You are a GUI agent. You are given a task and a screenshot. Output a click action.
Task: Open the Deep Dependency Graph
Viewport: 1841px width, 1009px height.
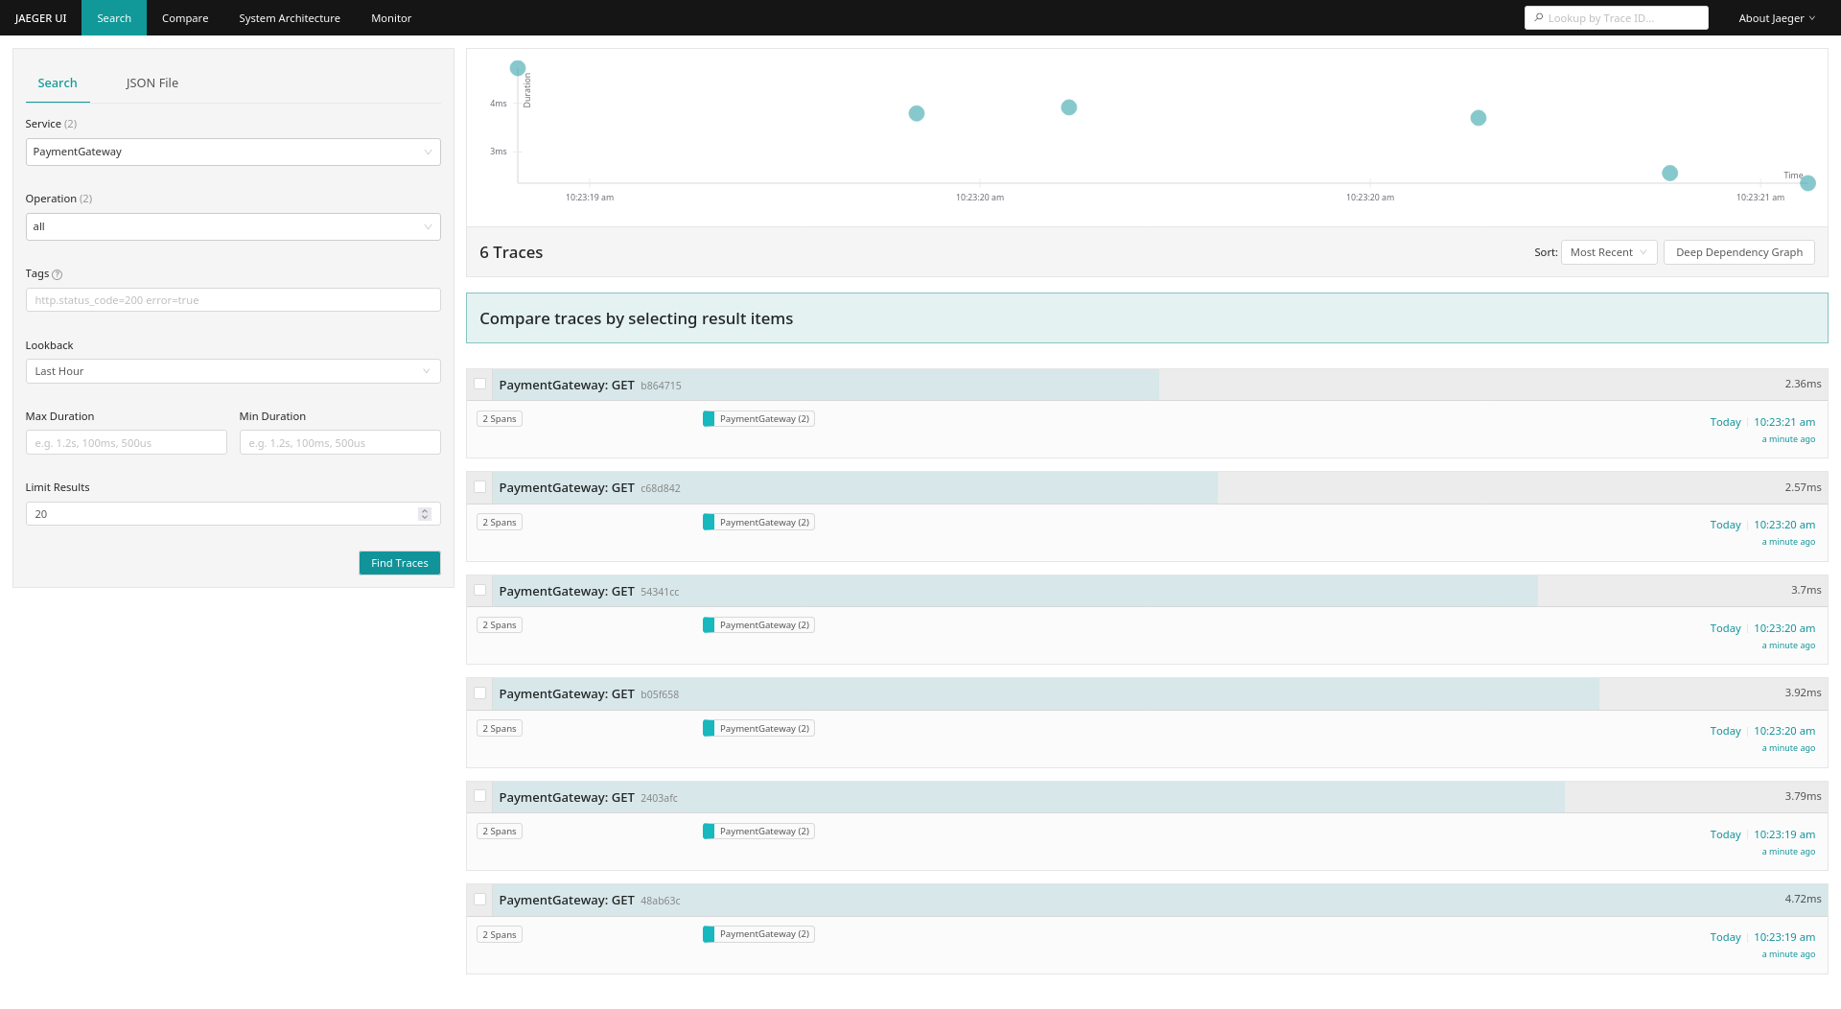pyautogui.click(x=1738, y=252)
